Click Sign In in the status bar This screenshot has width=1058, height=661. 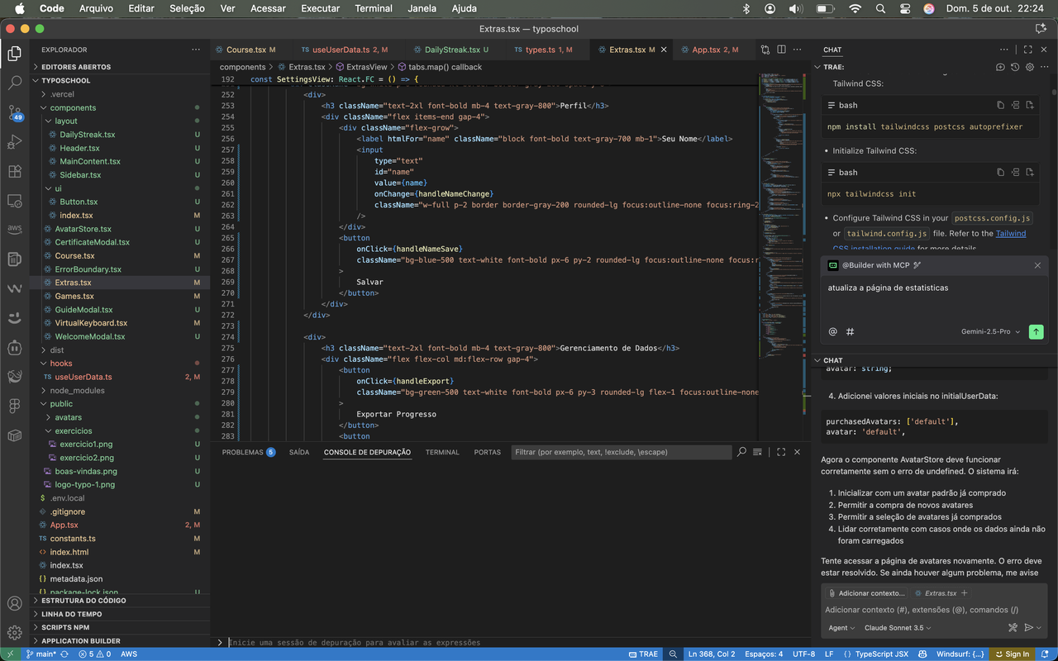pyautogui.click(x=1011, y=654)
